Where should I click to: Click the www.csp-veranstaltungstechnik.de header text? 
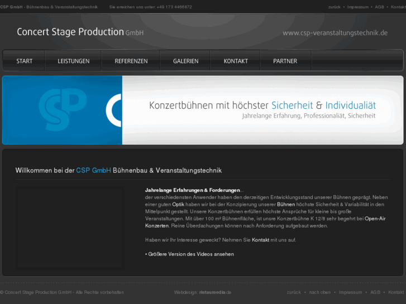[335, 33]
